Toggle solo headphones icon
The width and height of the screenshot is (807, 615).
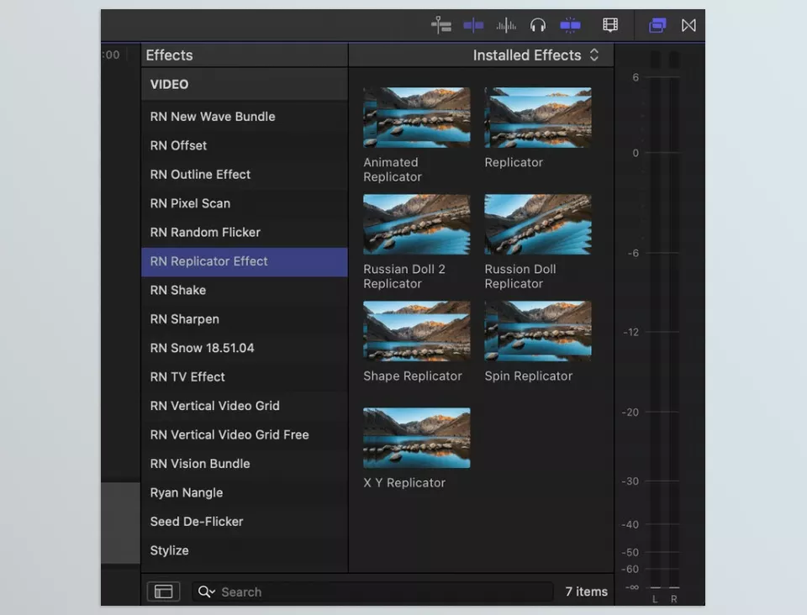538,24
